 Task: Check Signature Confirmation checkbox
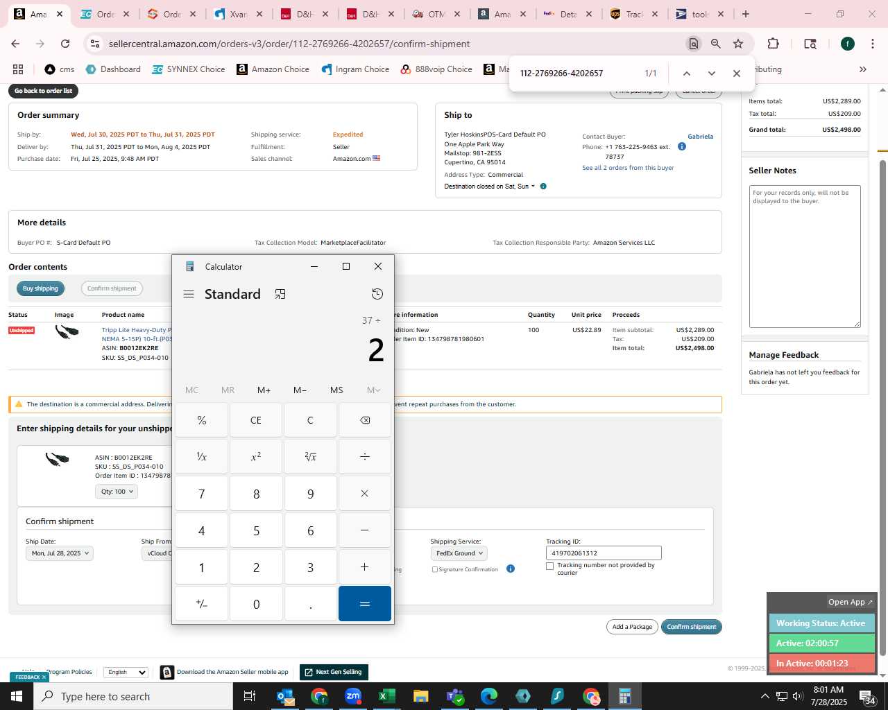point(435,569)
